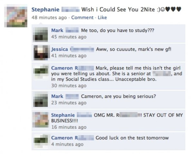Click Cameron R's name on 30 minutes ago comment
This screenshot has height=158, width=192.
pos(65,68)
